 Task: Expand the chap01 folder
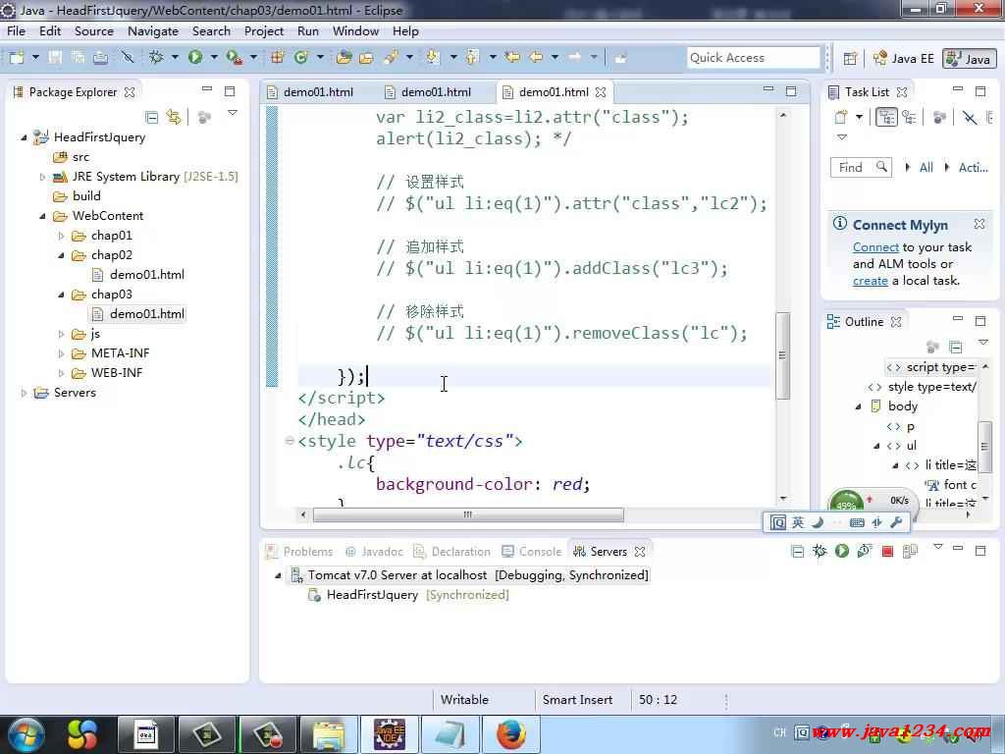[61, 236]
